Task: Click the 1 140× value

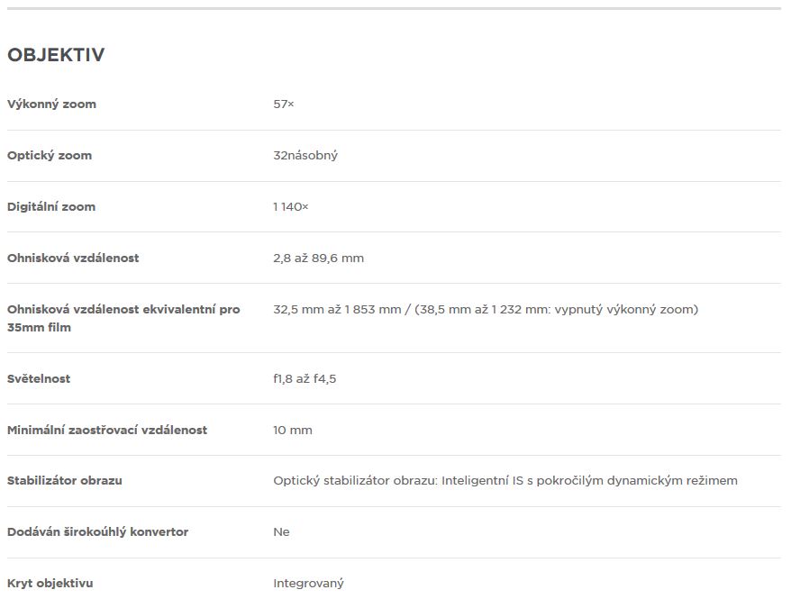Action: pos(291,207)
